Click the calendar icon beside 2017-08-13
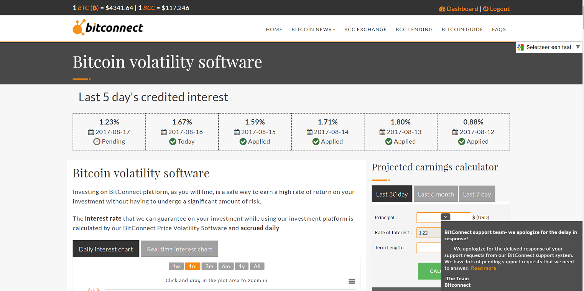 coord(382,132)
